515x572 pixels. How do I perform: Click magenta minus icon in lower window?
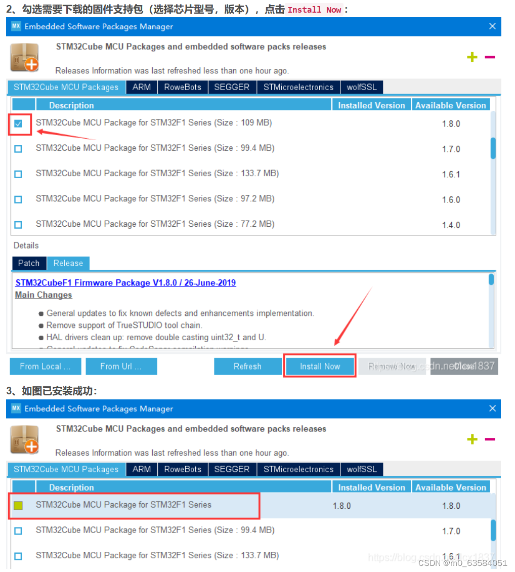click(490, 439)
